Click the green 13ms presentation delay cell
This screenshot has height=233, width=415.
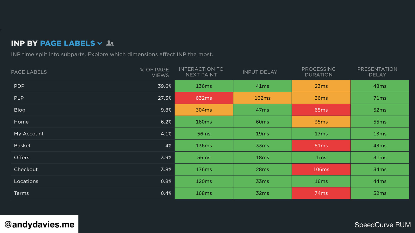click(x=380, y=134)
